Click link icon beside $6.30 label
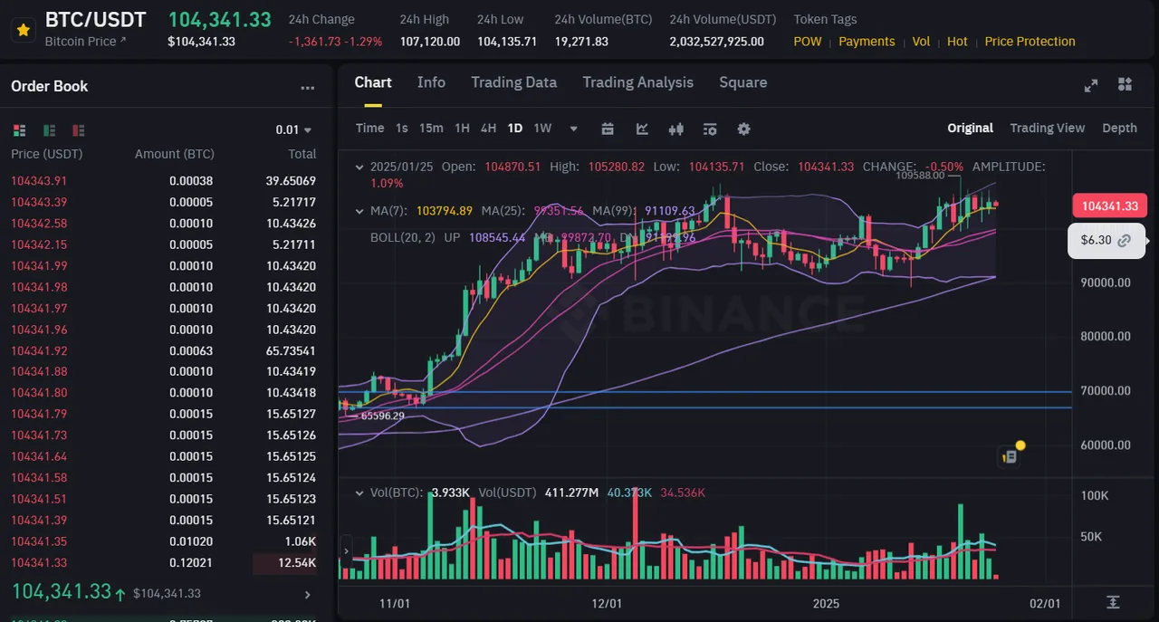Viewport: 1159px width, 622px height. click(x=1124, y=241)
